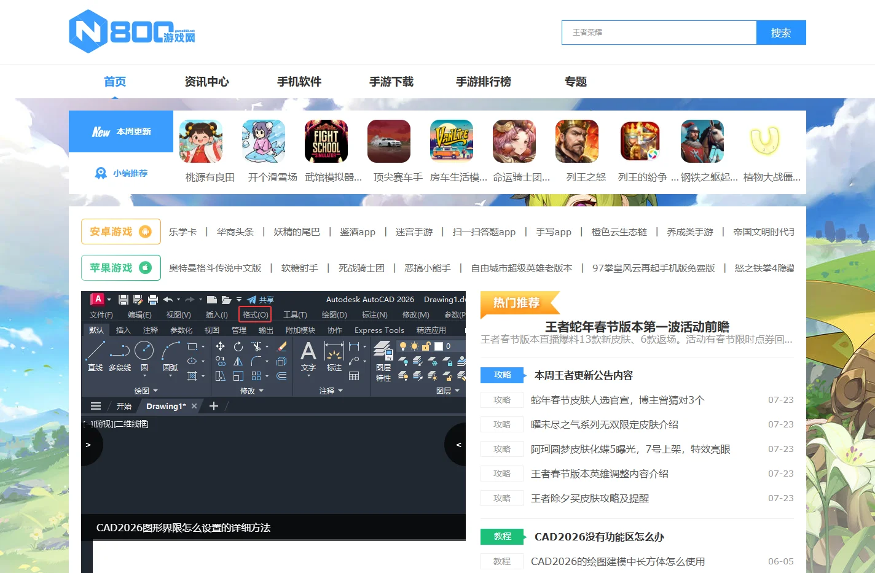Open the 资讯中心 navigation tab

coord(207,82)
